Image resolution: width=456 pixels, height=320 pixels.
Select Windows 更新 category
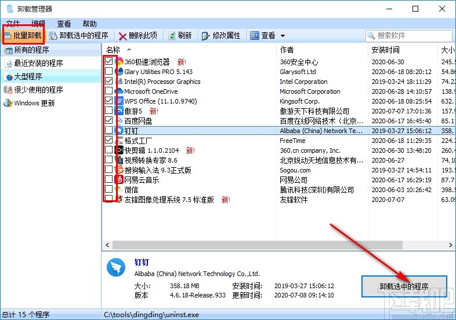coord(51,103)
